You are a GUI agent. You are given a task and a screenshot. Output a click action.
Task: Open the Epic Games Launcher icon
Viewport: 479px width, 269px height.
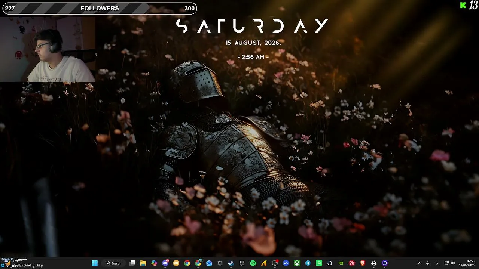(242, 263)
